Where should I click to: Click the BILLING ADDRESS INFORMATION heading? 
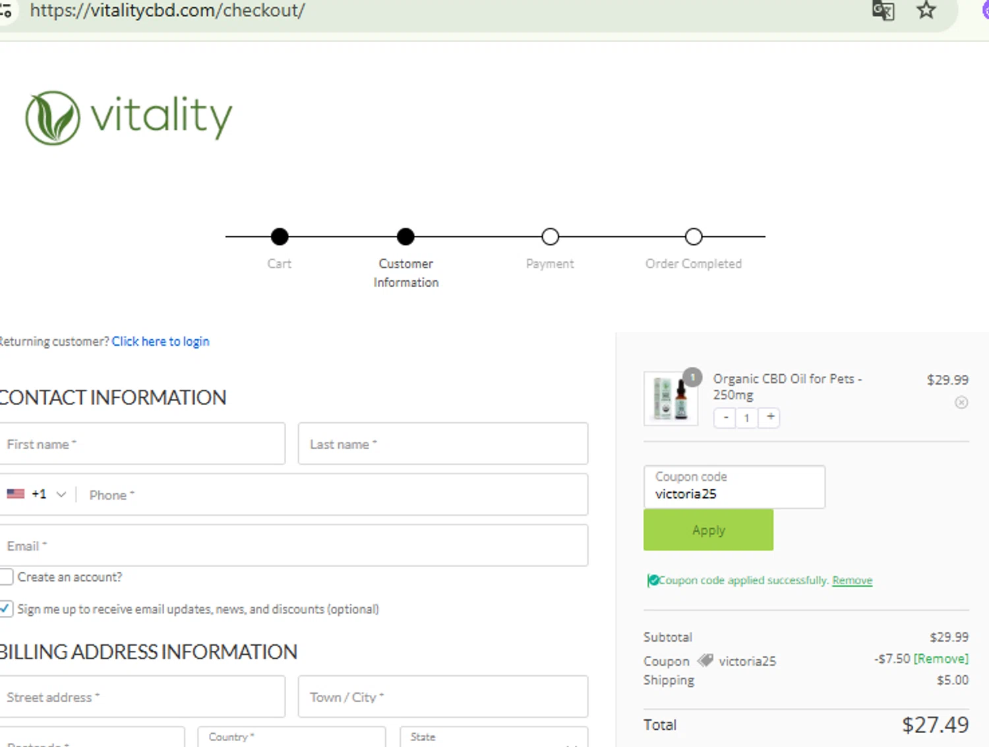[x=148, y=651]
